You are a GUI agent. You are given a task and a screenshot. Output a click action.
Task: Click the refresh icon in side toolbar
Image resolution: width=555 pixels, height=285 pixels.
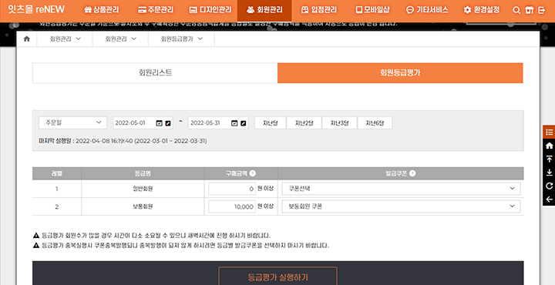click(549, 186)
